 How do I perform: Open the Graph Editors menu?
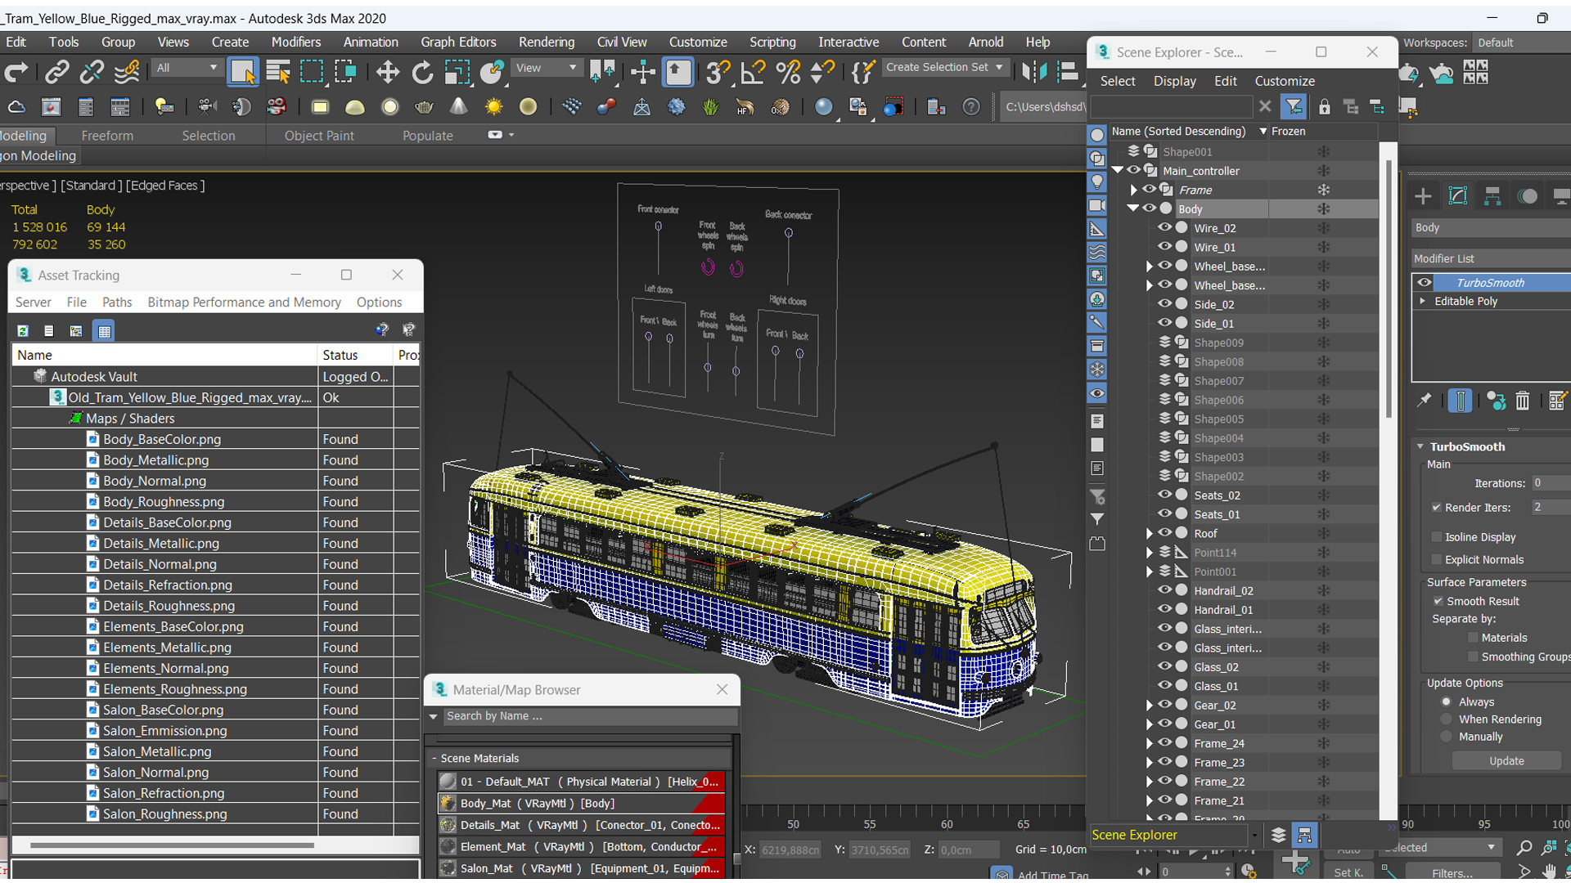(458, 42)
